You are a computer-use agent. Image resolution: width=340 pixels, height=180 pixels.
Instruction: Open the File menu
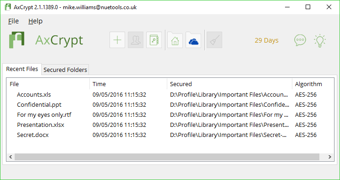13,21
